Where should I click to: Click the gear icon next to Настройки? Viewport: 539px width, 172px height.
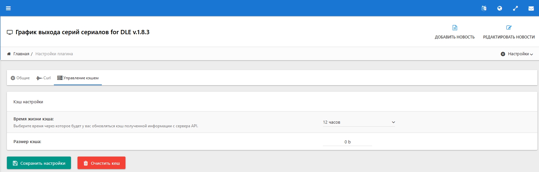click(503, 54)
